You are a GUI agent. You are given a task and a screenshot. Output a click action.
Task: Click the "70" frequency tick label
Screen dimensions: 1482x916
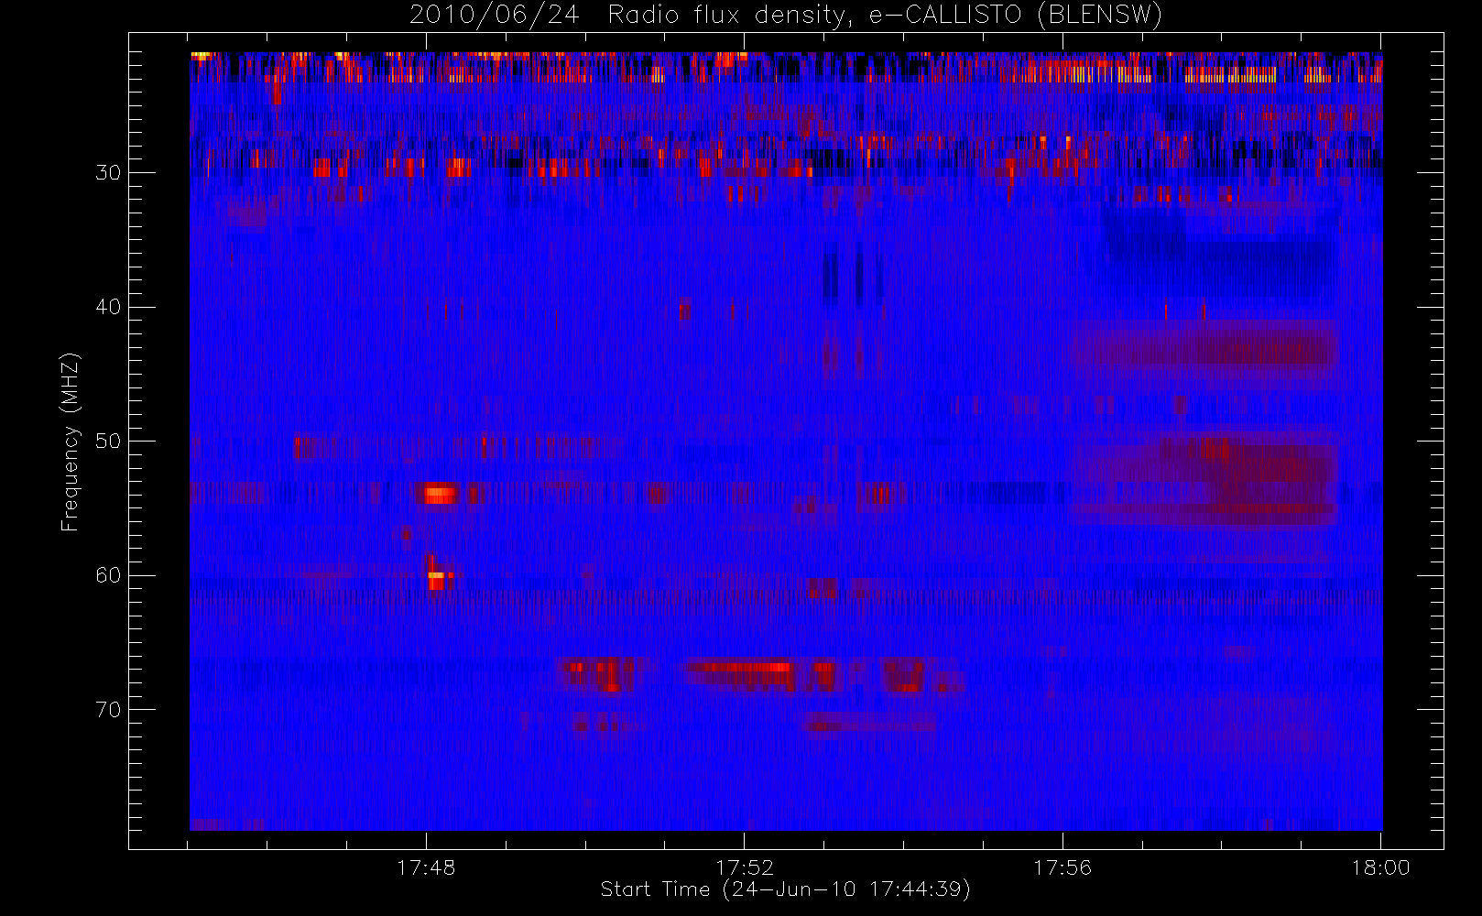coord(108,710)
